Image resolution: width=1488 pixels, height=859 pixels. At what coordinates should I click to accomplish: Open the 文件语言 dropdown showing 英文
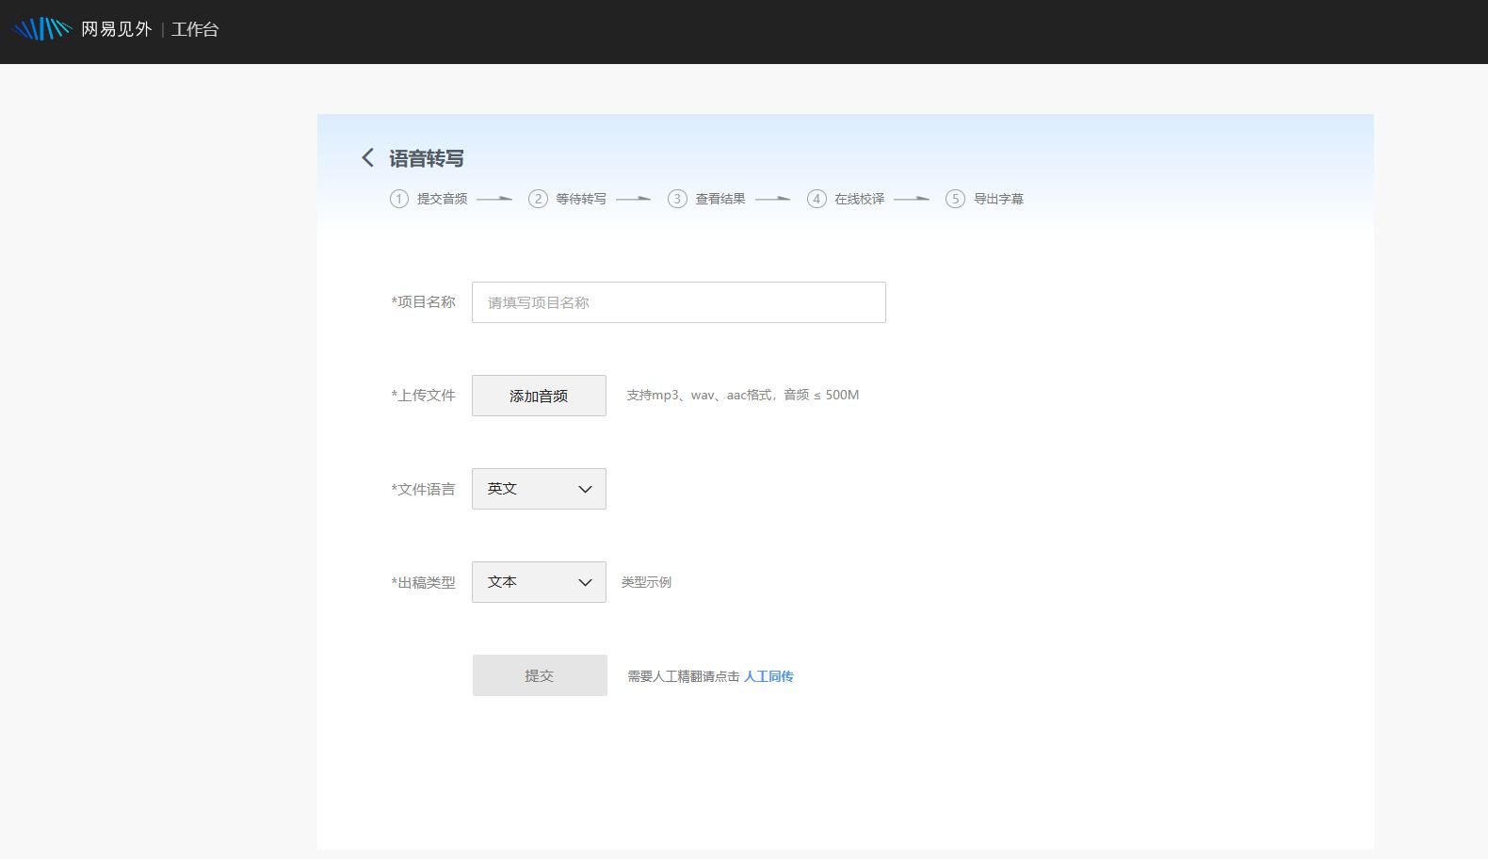click(539, 489)
